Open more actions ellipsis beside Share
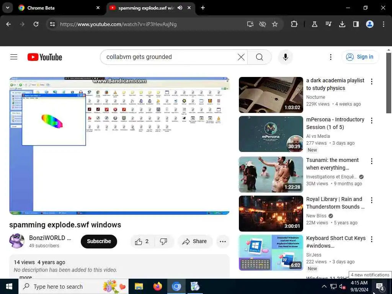This screenshot has width=392, height=294. [x=222, y=241]
